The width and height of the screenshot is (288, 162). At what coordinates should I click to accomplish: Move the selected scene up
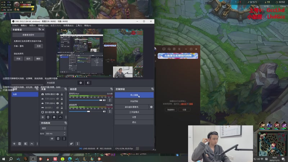(32, 144)
